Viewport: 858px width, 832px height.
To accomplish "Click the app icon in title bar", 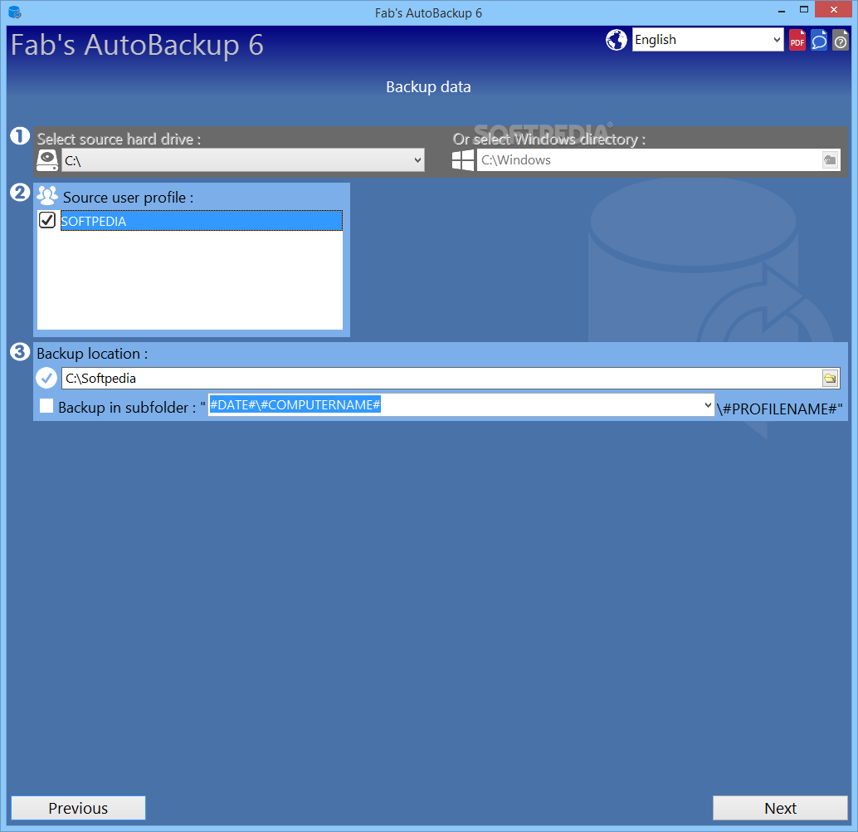I will pos(15,12).
